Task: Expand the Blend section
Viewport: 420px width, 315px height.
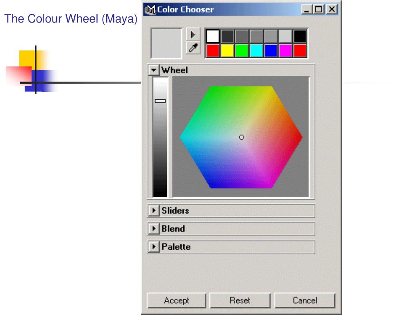Action: [153, 228]
